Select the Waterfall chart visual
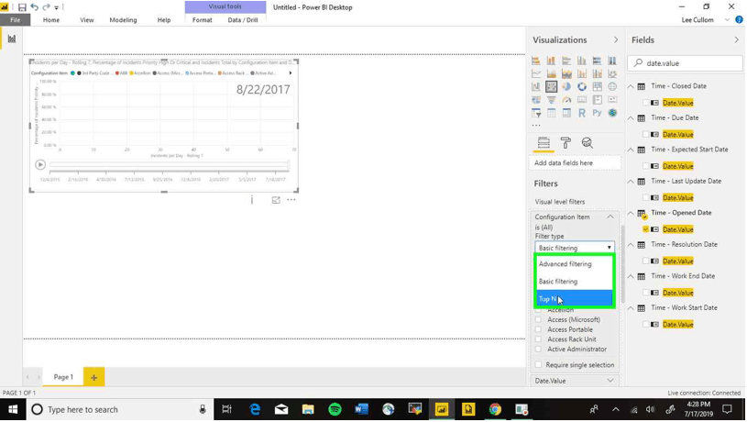Image resolution: width=747 pixels, height=422 pixels. point(536,86)
